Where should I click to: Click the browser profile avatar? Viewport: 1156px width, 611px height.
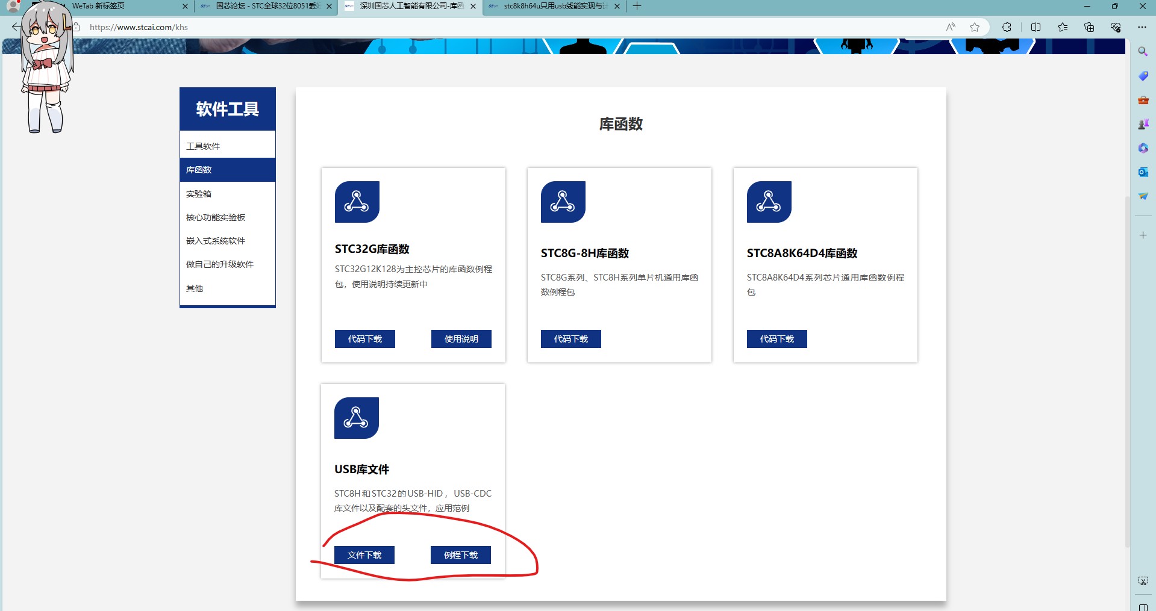tap(13, 7)
